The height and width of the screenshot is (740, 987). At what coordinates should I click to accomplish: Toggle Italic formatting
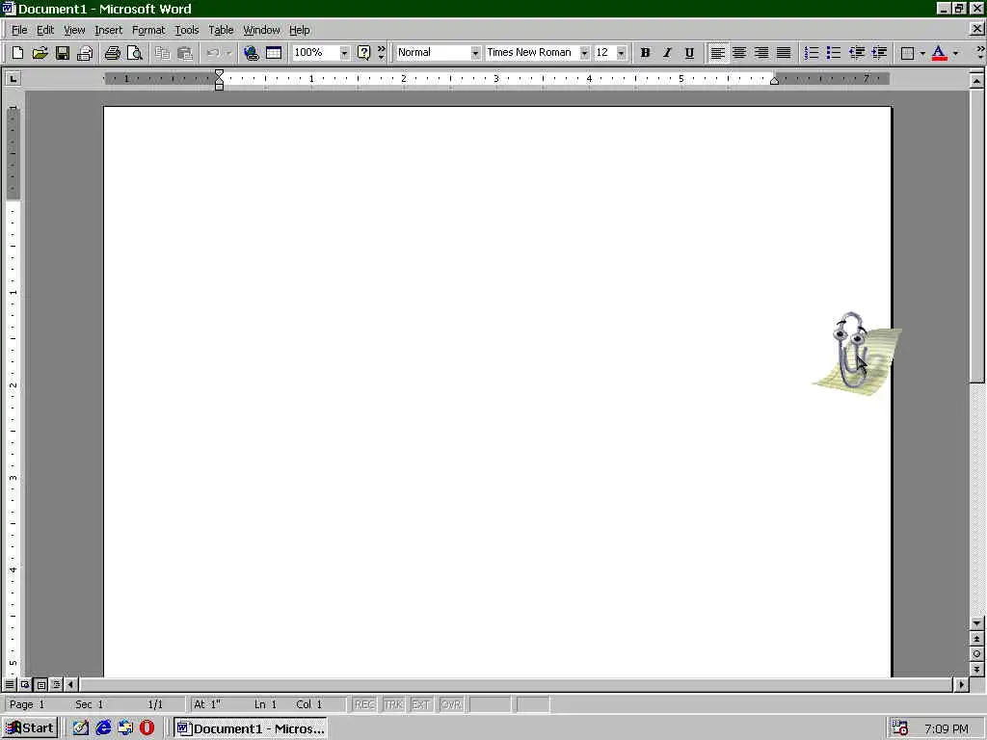pos(667,53)
